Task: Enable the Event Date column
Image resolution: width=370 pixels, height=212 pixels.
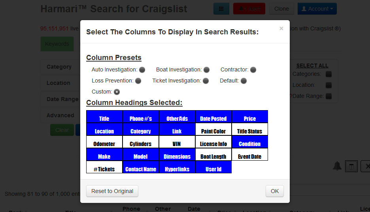Action: 250,155
